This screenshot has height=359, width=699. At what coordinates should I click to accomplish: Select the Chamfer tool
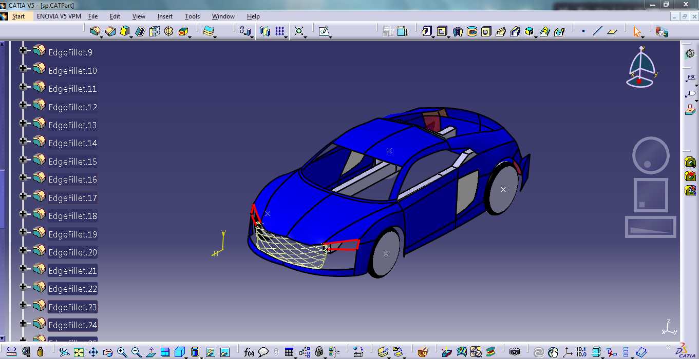[110, 31]
